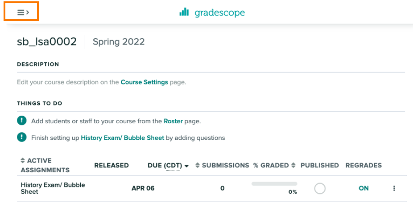Sort by % Graded using the arrows icon

[293, 165]
